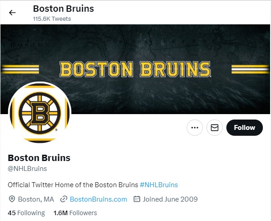Show the 1.6M Followers list
271x221 pixels.
75,213
